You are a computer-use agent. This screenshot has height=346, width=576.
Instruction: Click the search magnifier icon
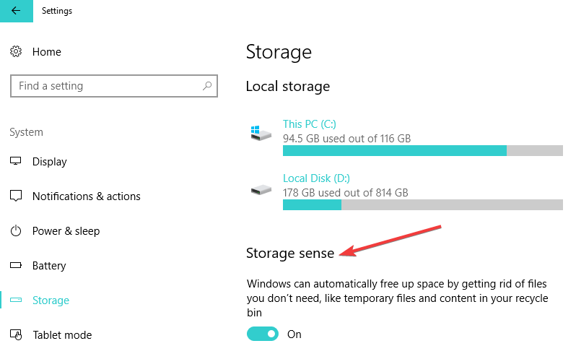coord(207,86)
